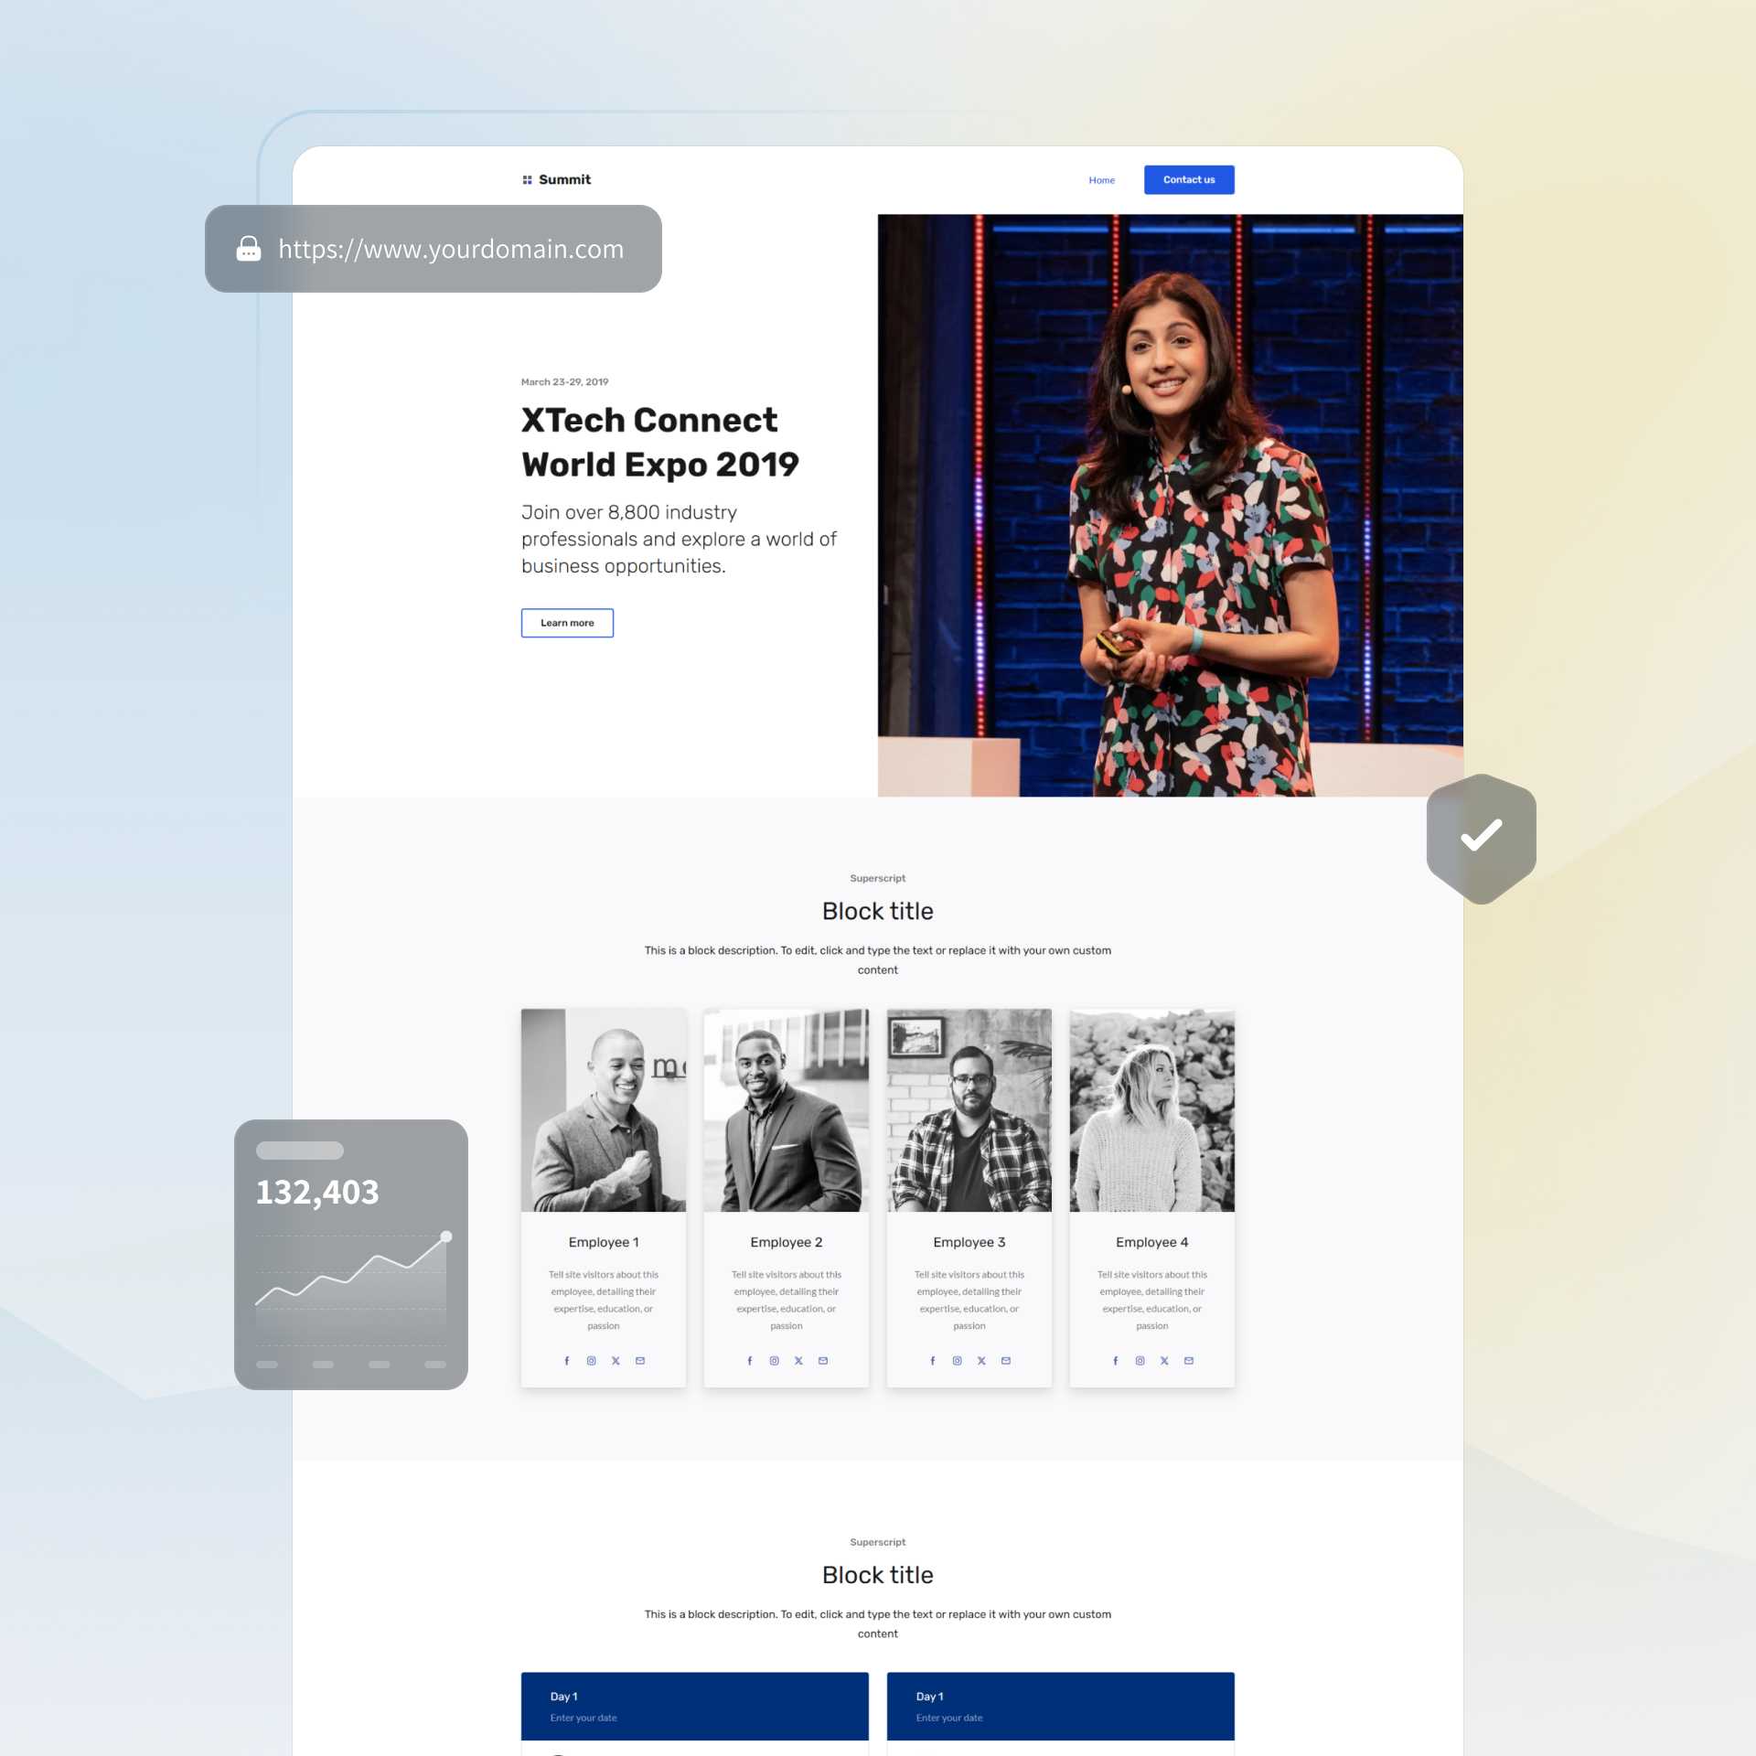
Task: Click the lock icon in the address bar
Action: (x=248, y=250)
